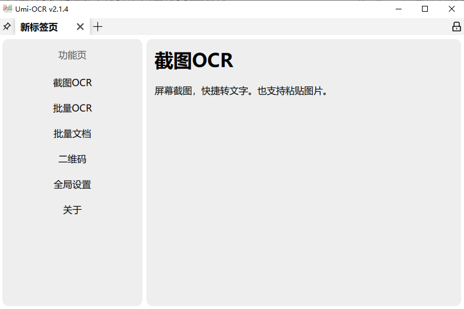Click the 功能页 sidebar header
464x309 pixels.
(x=72, y=55)
